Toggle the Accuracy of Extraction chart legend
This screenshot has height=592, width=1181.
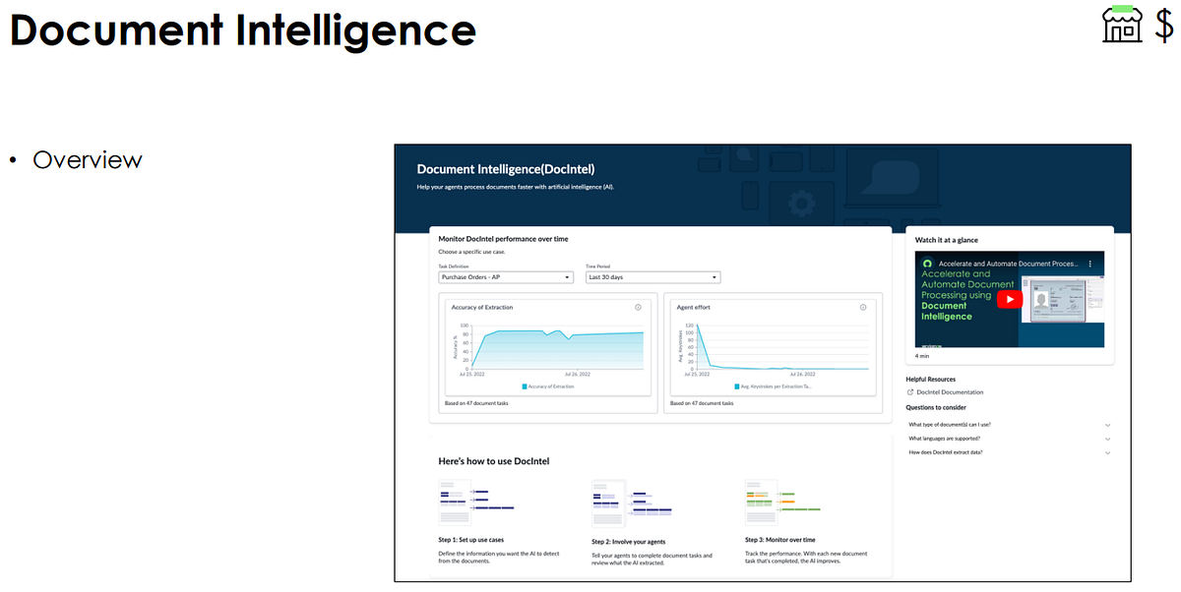point(546,386)
